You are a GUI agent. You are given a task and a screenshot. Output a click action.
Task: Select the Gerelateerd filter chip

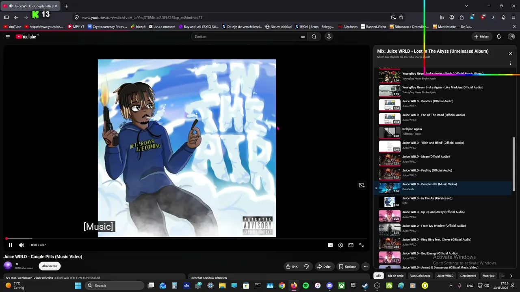[468, 276]
